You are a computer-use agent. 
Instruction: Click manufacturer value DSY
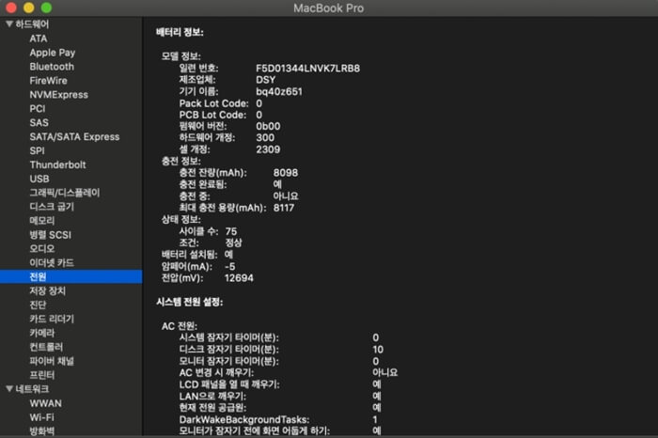coord(266,80)
